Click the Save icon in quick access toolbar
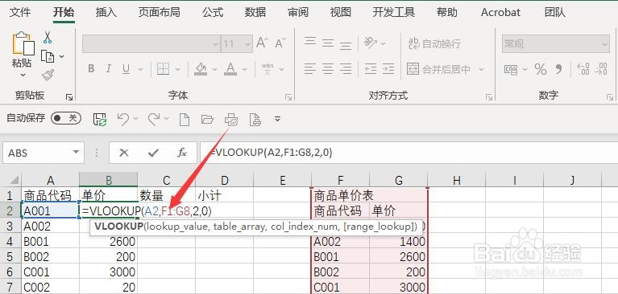 click(x=100, y=119)
